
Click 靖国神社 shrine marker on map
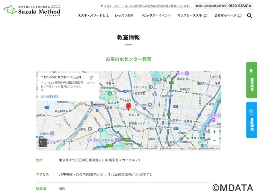click(x=90, y=129)
